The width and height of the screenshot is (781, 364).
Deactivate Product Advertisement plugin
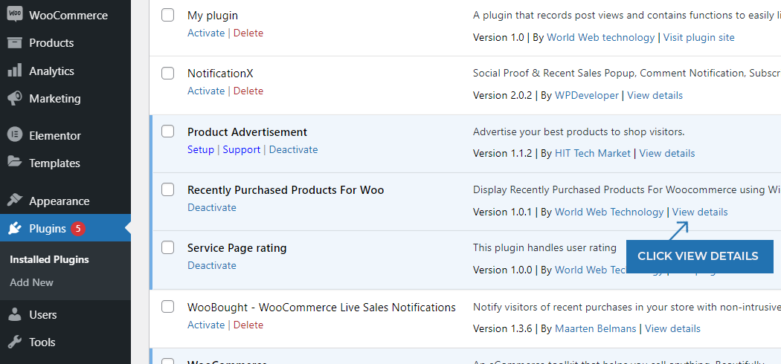tap(293, 149)
